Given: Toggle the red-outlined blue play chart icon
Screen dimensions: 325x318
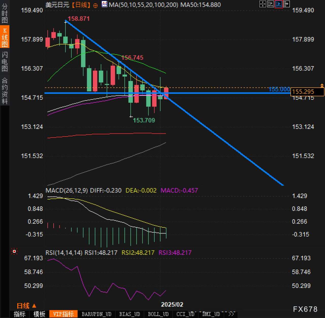Looking at the screenshot, I should tap(279, 4).
